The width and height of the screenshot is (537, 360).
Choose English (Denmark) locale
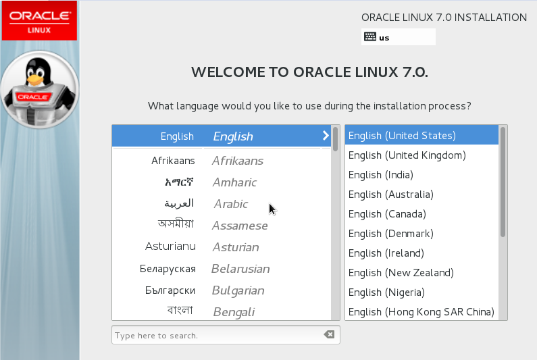point(421,233)
